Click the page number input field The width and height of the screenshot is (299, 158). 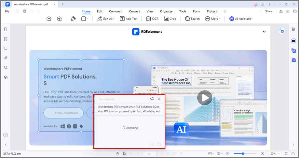click(150, 154)
